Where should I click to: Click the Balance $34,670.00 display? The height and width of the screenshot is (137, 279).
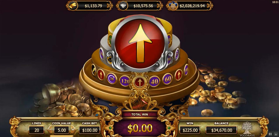[x=221, y=130]
